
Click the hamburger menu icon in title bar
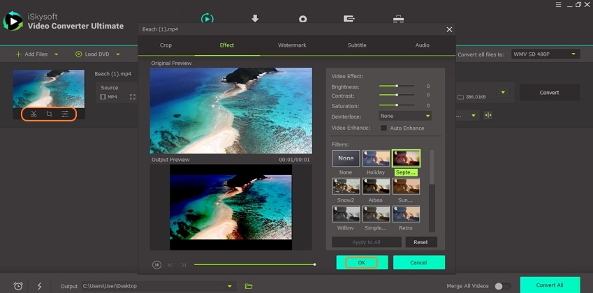tap(559, 4)
